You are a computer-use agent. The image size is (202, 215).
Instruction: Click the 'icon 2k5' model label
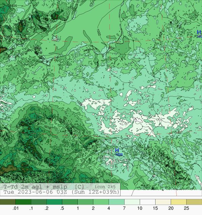click(105, 187)
